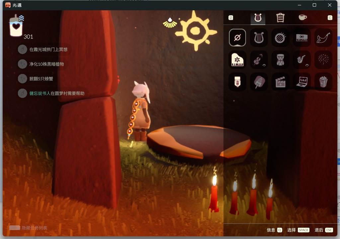
Task: Pick the saxophone instrument icon
Action: point(301,60)
